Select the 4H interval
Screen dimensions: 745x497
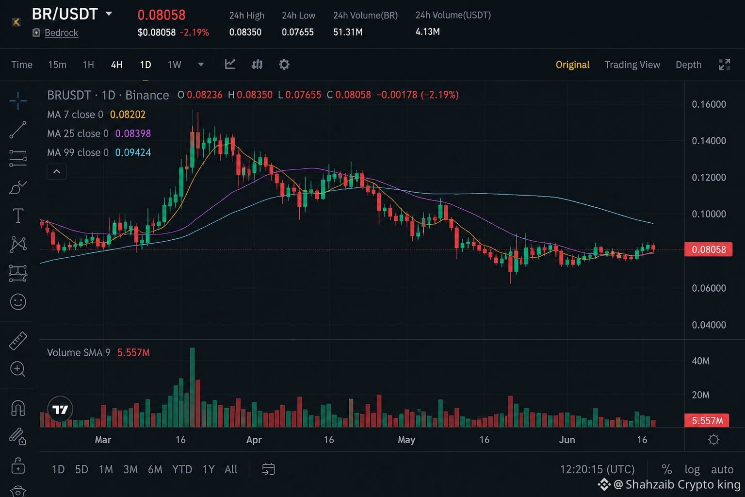[116, 65]
